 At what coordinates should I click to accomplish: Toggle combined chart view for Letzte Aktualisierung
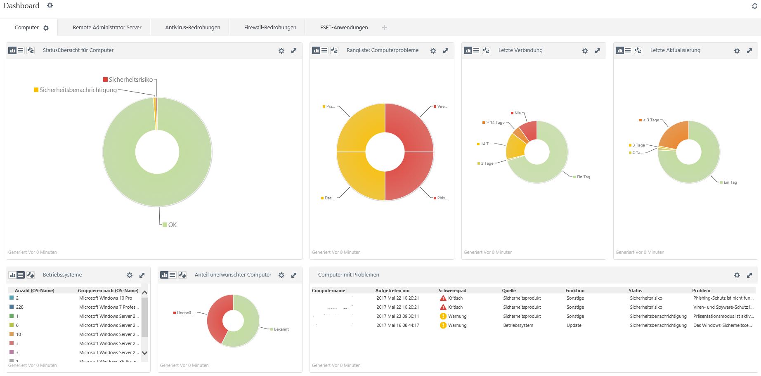tap(638, 50)
